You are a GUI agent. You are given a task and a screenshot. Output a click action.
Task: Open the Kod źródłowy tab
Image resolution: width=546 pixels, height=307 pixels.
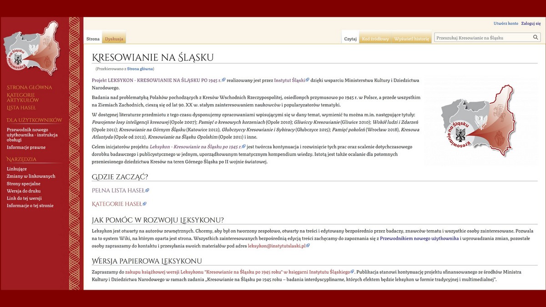coord(375,39)
